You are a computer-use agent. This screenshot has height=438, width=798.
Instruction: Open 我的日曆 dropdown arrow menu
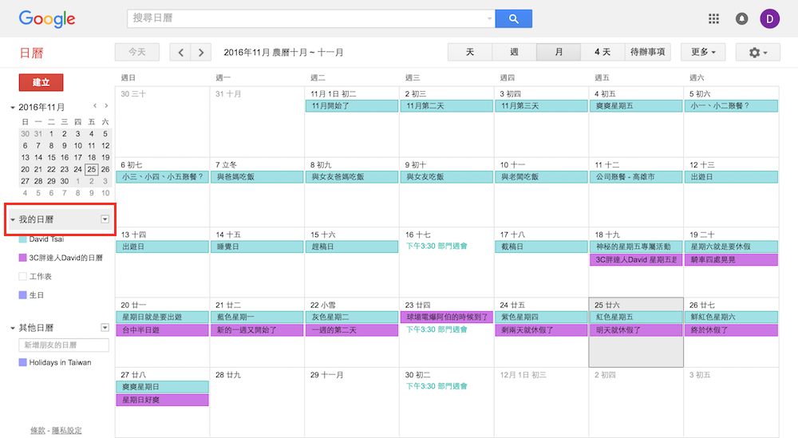click(105, 219)
